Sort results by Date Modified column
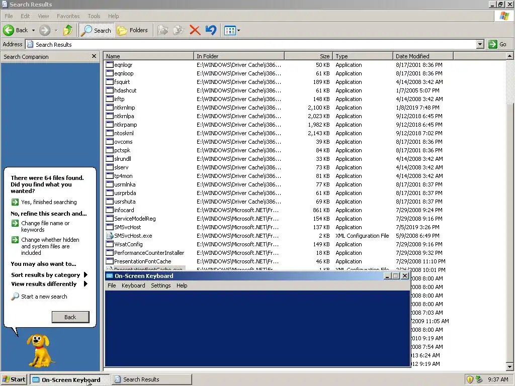Screen dimensions: 515x386 click(x=423, y=56)
